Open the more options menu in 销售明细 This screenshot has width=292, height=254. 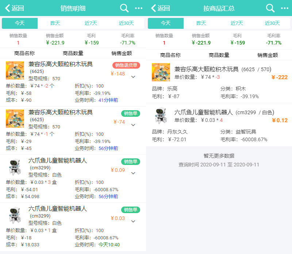point(139,8)
